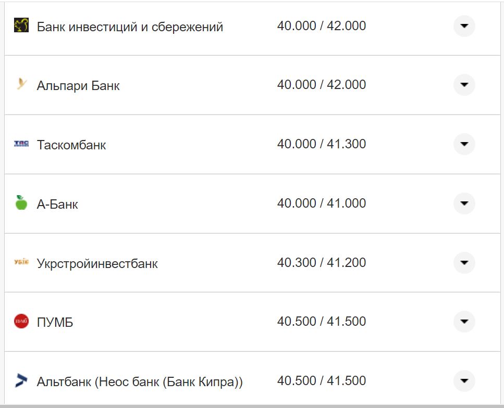Click the Альпари Банк logo icon

[21, 84]
